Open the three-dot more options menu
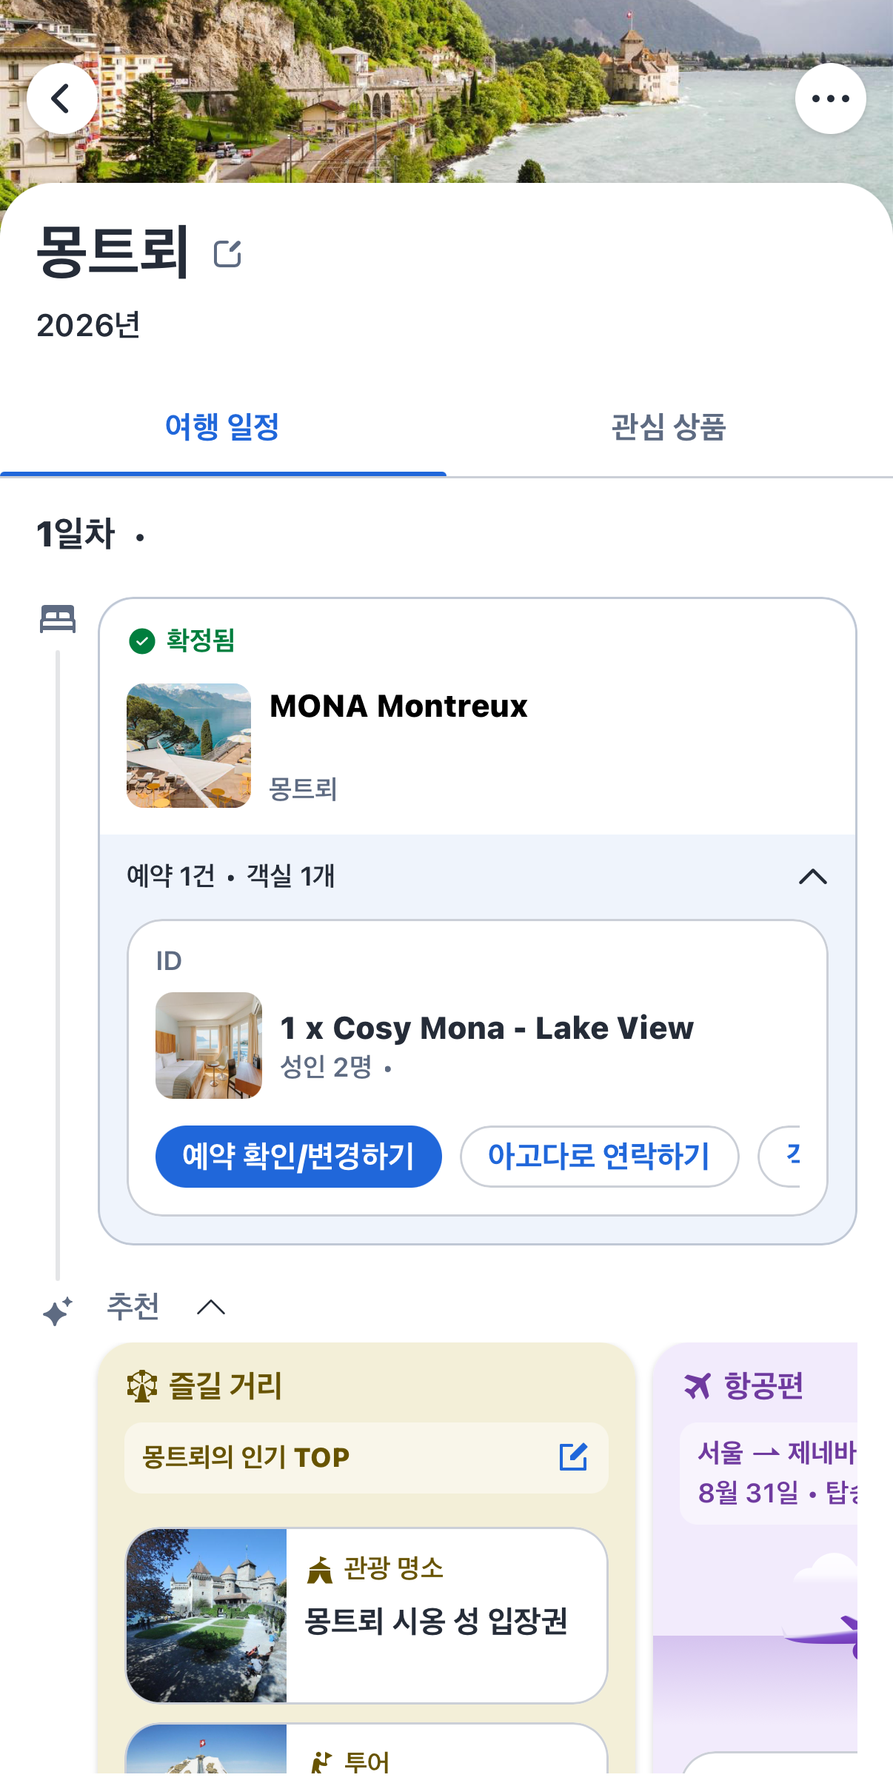This screenshot has height=1786, width=893. (x=830, y=98)
